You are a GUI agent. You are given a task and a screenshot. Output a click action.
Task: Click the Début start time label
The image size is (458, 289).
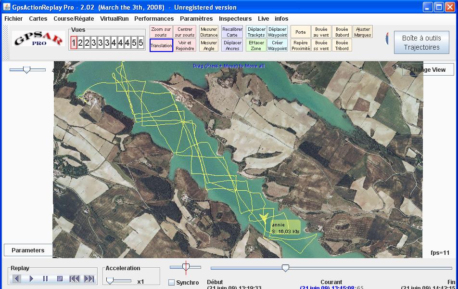(x=215, y=282)
